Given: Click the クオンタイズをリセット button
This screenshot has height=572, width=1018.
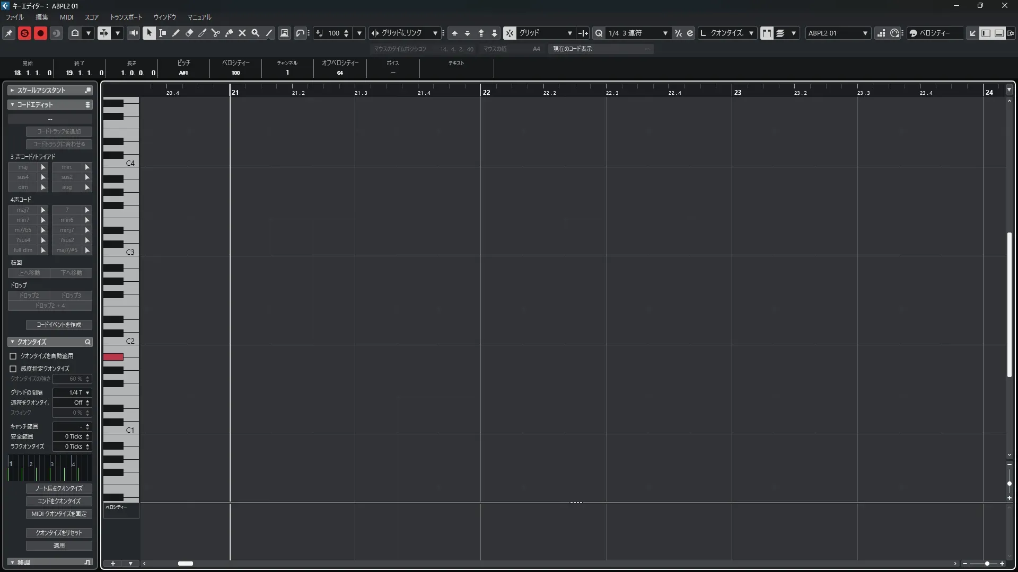Looking at the screenshot, I should click(x=59, y=533).
